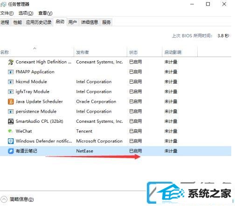Click the Task Manager title bar icon
Image resolution: width=235 pixels, height=206 pixels.
(3, 4)
